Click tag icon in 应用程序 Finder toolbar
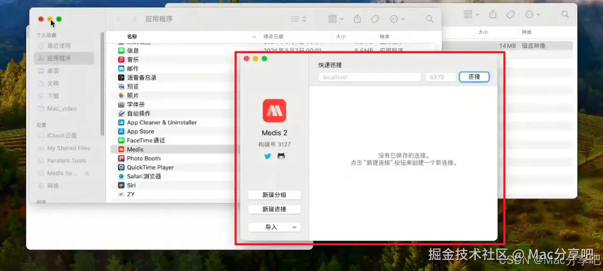Image resolution: width=603 pixels, height=271 pixels. (375, 19)
